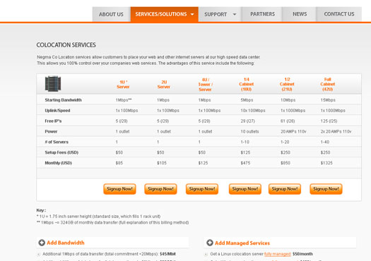Click the '$105' monthly price cell
This screenshot has width=371, height=261.
tap(162, 163)
